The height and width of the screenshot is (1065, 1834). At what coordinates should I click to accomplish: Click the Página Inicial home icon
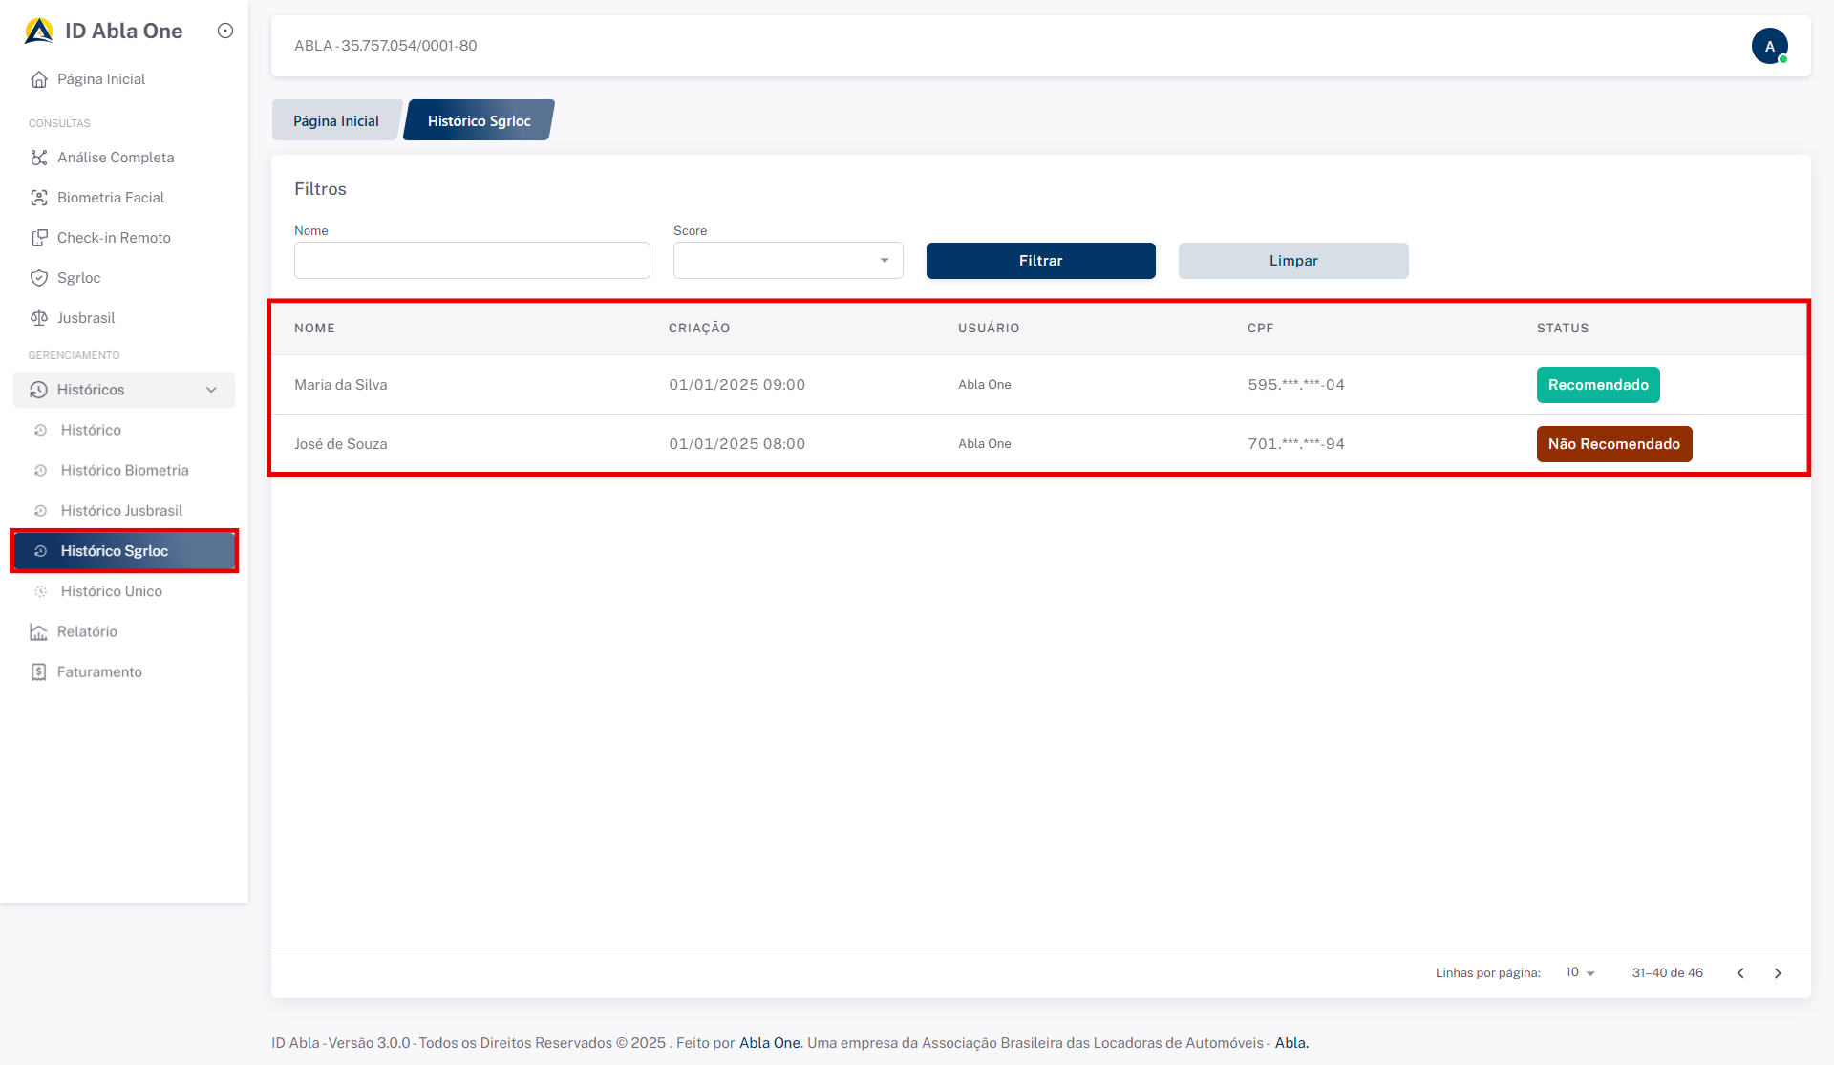[38, 79]
